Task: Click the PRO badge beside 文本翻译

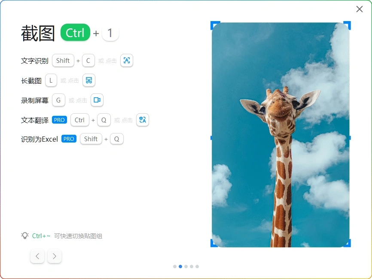Action: click(59, 120)
